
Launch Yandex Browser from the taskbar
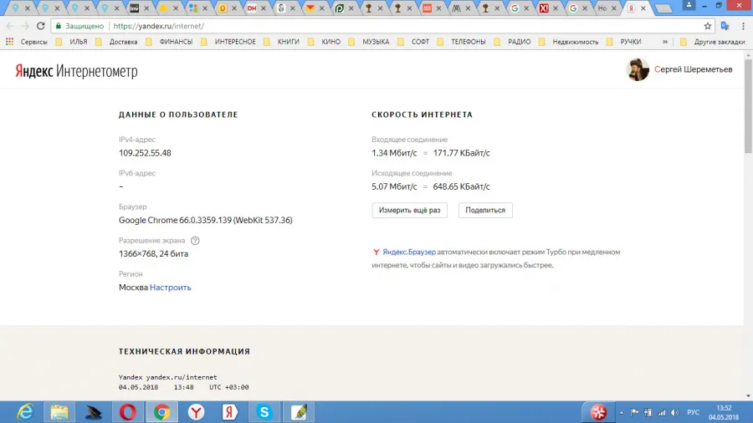pyautogui.click(x=196, y=412)
